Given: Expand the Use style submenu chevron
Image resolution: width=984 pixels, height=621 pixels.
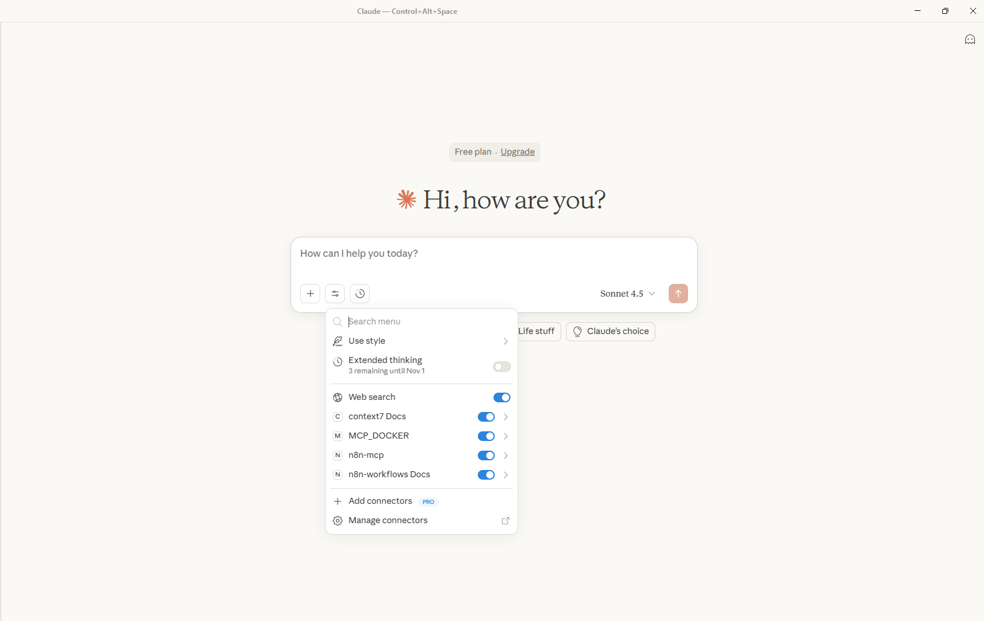Looking at the screenshot, I should (x=506, y=341).
